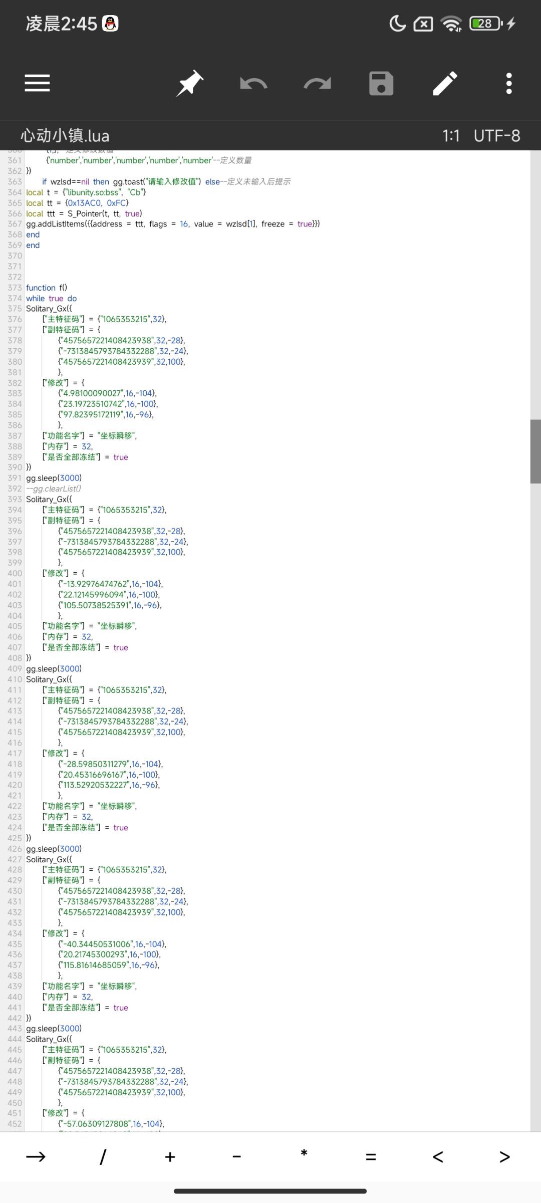Tap the battery indicator in status bar
This screenshot has height=1203, width=541.
point(486,24)
